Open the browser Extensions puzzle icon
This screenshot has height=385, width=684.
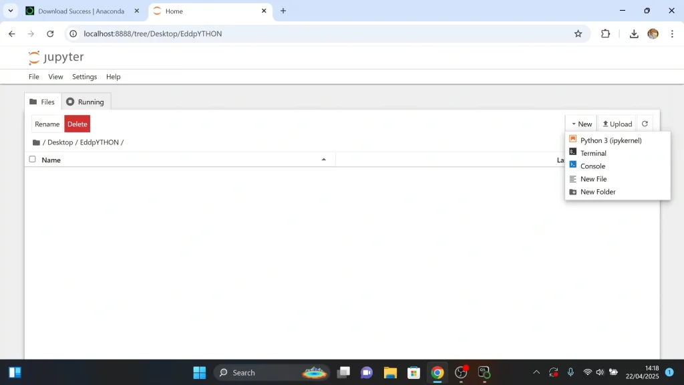point(606,34)
